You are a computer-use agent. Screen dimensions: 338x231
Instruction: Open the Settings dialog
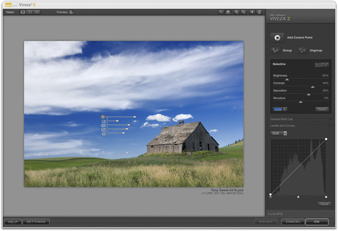36,222
